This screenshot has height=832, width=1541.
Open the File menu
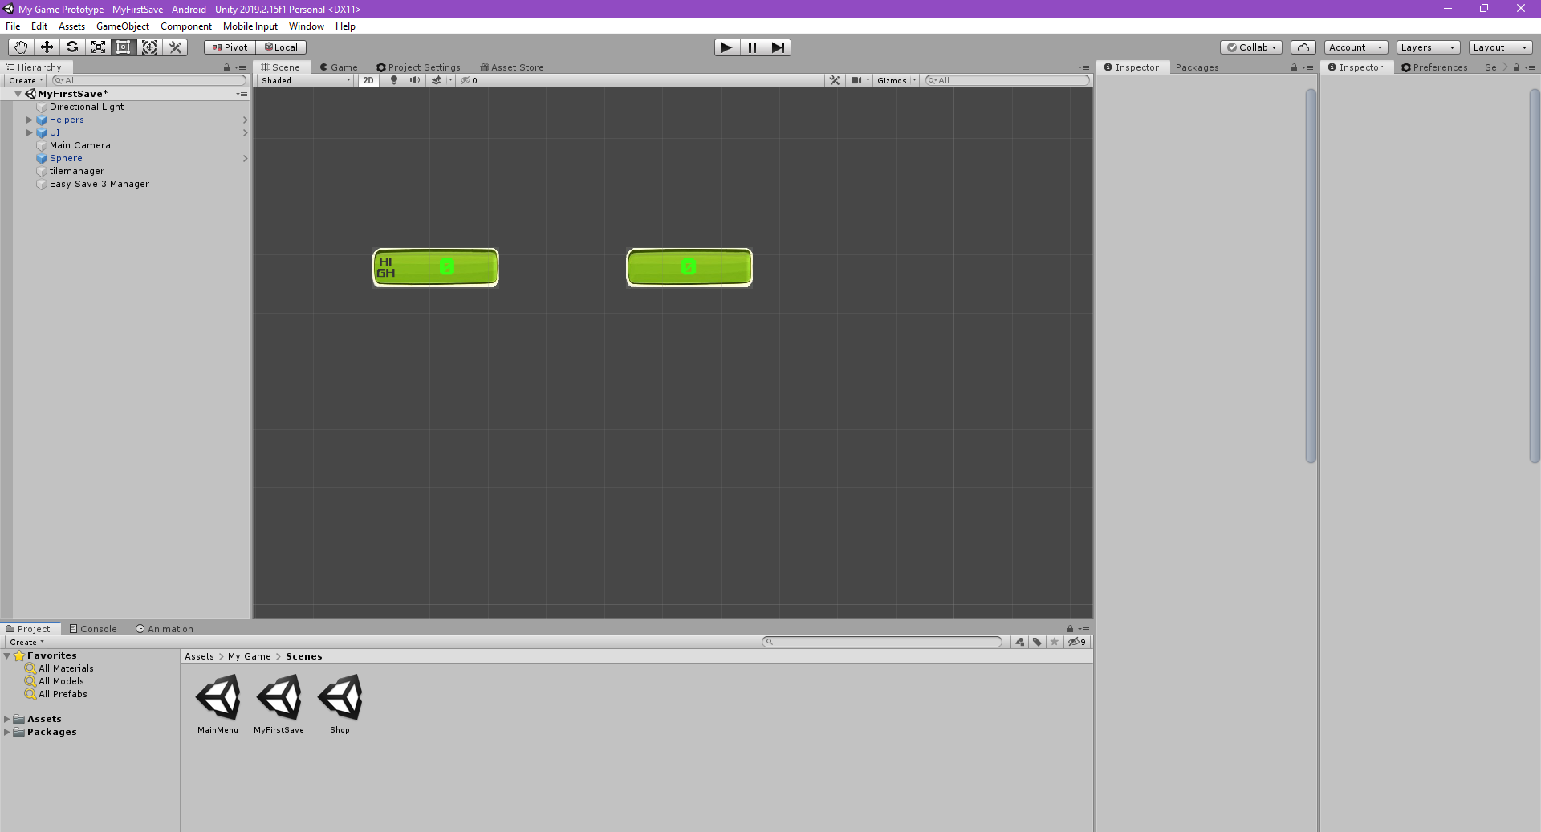click(x=13, y=26)
